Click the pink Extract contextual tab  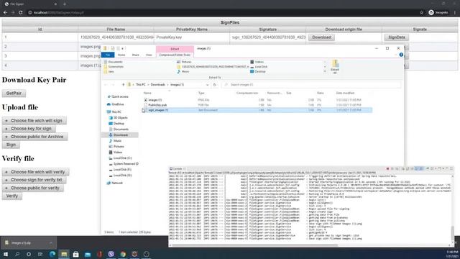175,49
